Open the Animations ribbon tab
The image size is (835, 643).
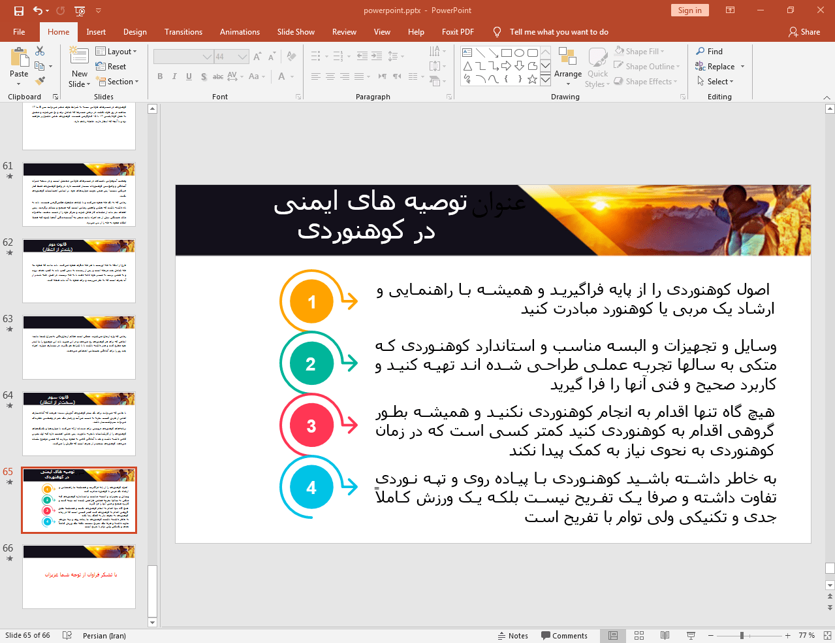coord(240,31)
